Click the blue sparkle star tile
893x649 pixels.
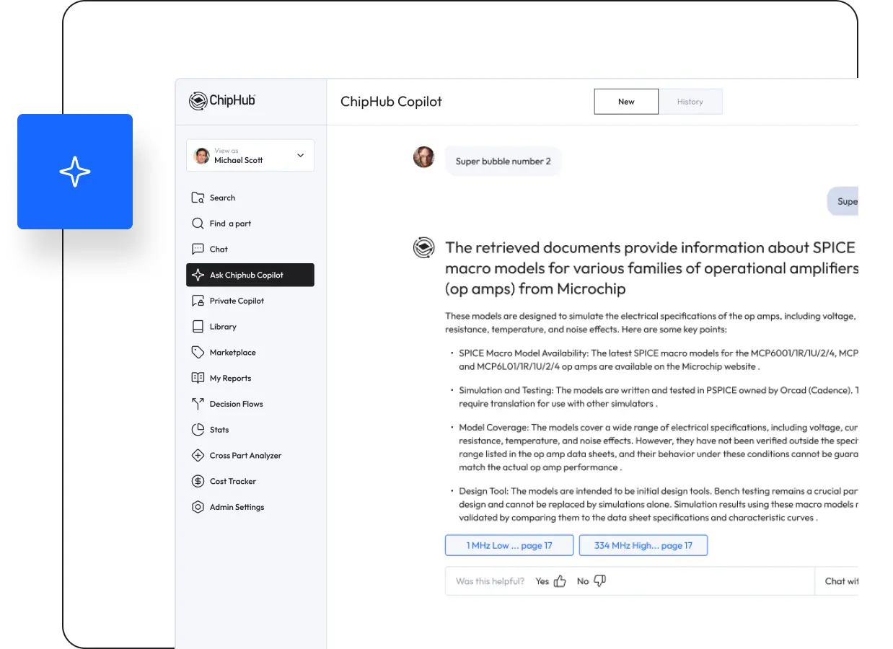point(75,172)
